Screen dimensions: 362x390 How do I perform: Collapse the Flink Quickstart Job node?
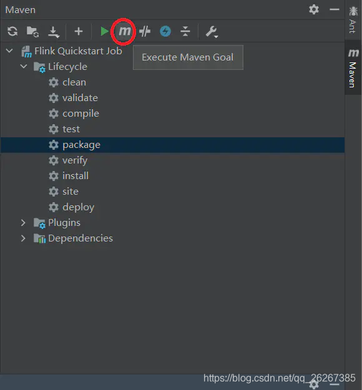coord(9,51)
